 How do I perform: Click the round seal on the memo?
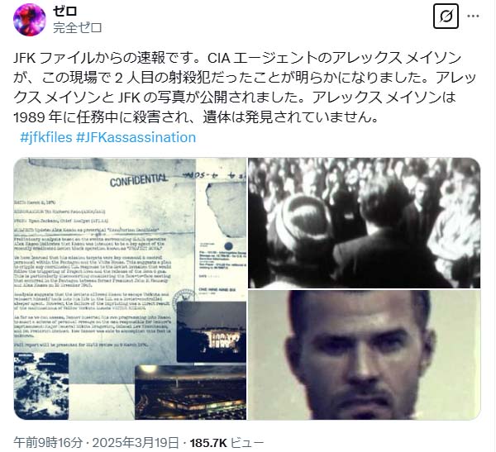[x=182, y=298]
